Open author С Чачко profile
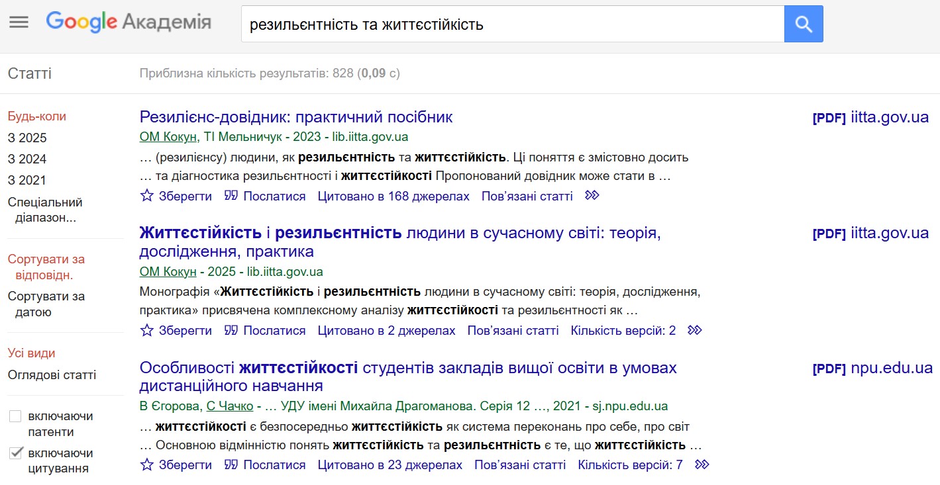Image resolution: width=940 pixels, height=485 pixels. pos(230,406)
